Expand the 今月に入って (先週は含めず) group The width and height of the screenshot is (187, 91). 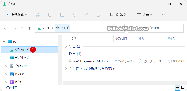pyautogui.click(x=66, y=69)
